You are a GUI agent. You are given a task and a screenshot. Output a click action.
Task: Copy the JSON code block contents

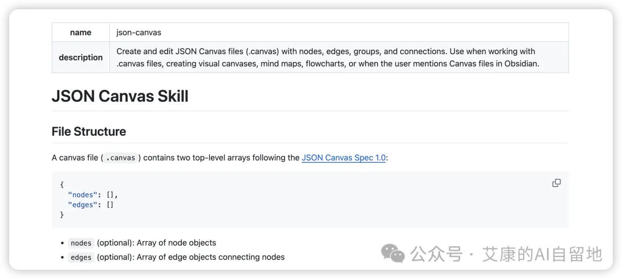[x=556, y=183]
